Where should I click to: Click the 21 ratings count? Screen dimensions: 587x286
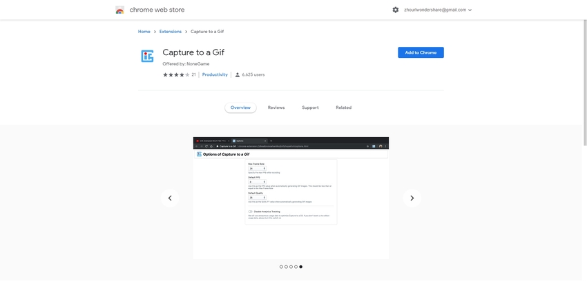point(194,74)
